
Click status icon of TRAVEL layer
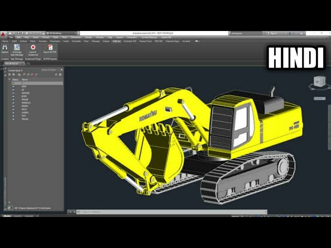[x=13, y=119]
